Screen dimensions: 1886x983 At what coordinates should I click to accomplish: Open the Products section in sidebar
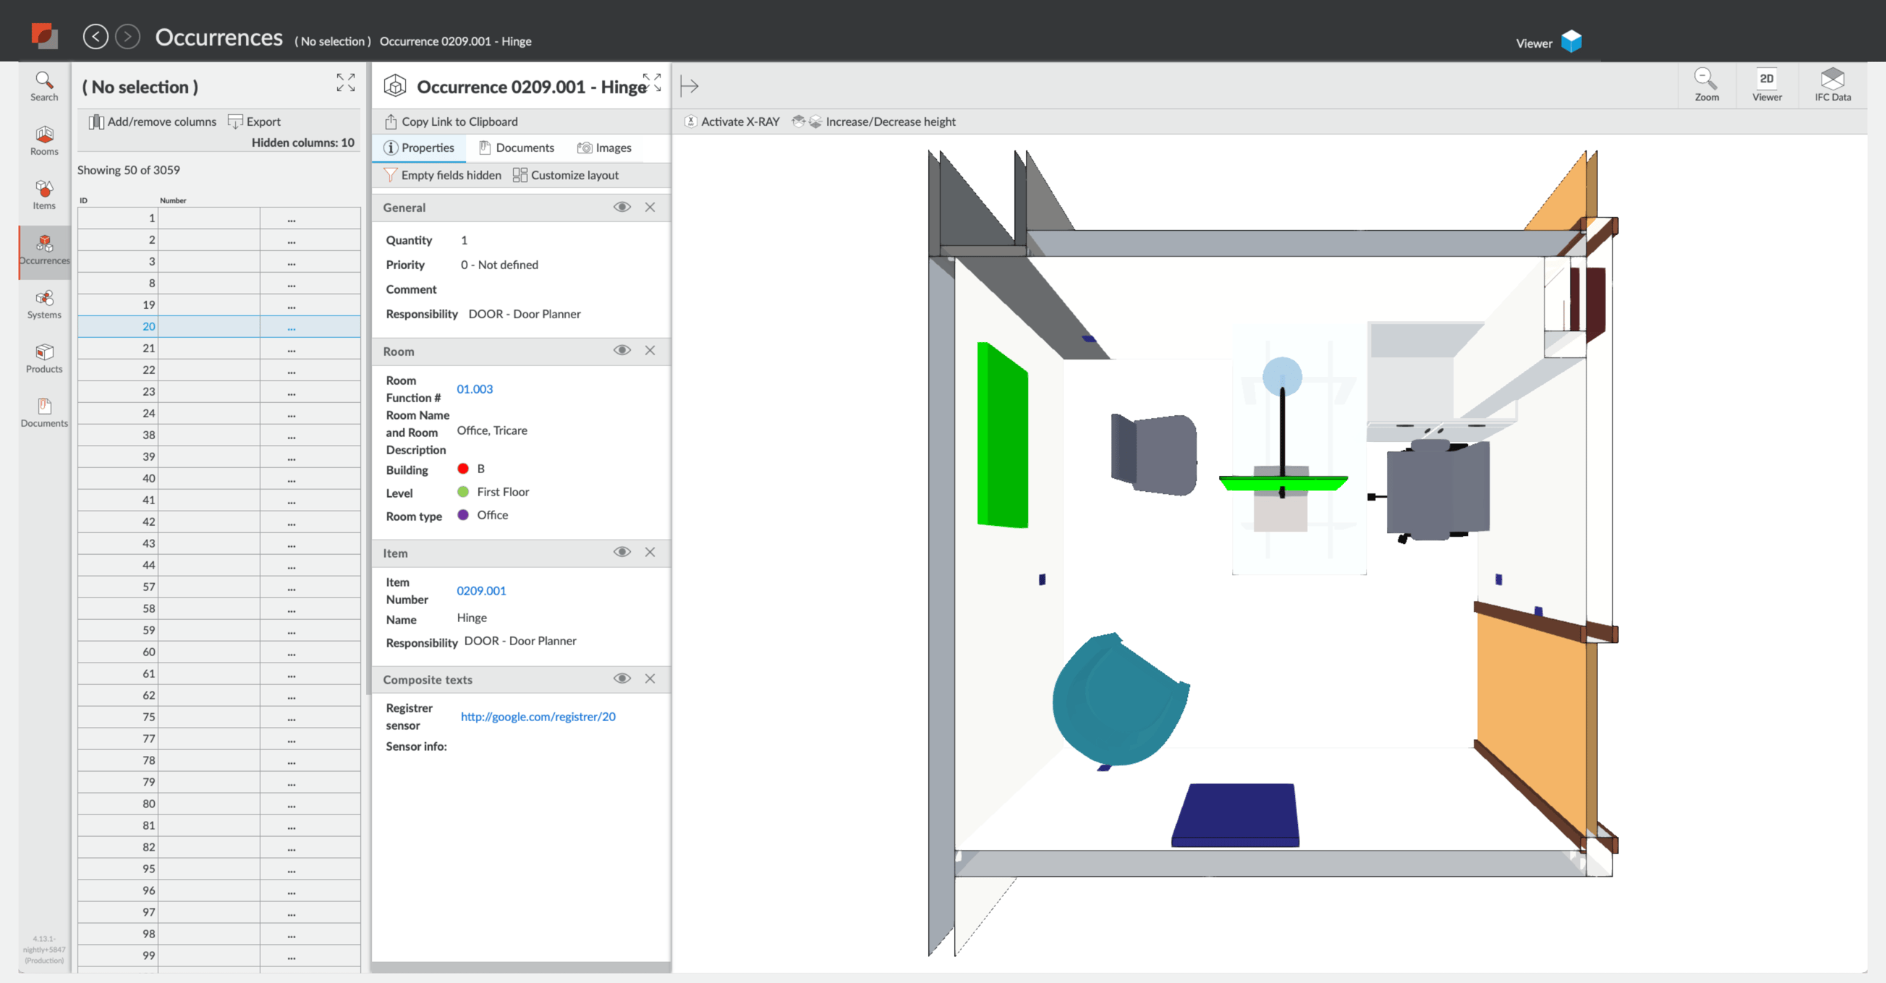[44, 357]
